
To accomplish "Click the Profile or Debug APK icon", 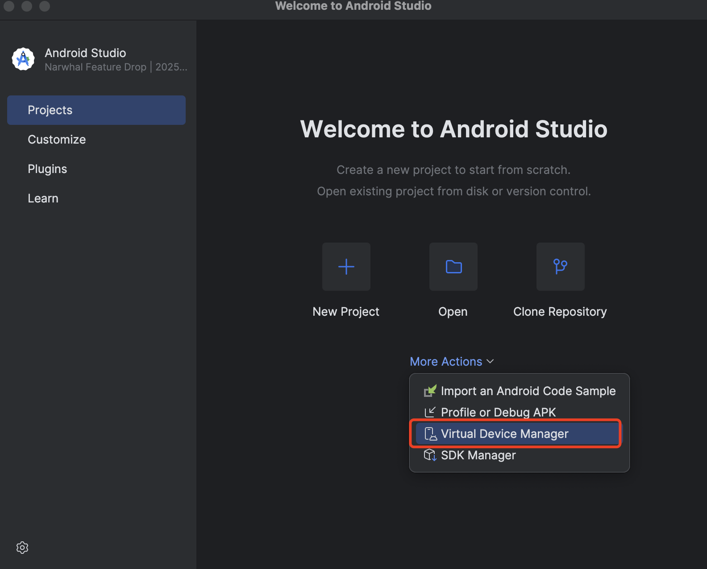I will [430, 412].
